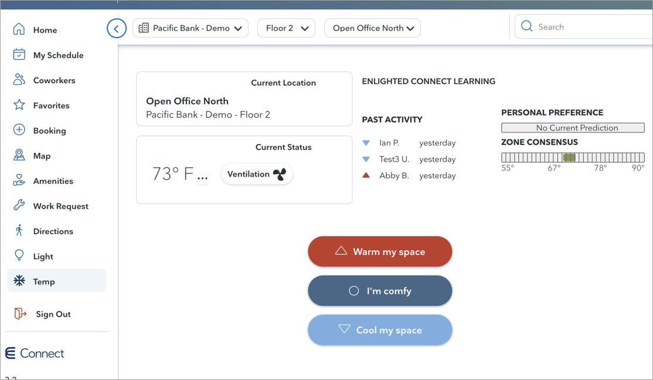
Task: Click the blue down triangle beside Test3 U.
Action: click(x=366, y=159)
